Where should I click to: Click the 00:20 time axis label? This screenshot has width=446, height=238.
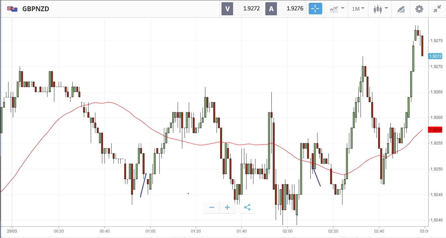tap(59, 231)
